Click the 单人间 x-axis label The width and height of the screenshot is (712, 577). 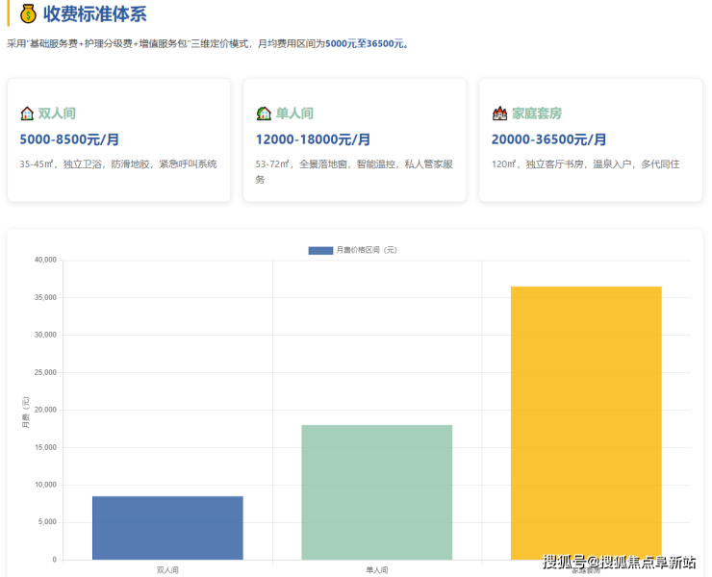click(376, 569)
